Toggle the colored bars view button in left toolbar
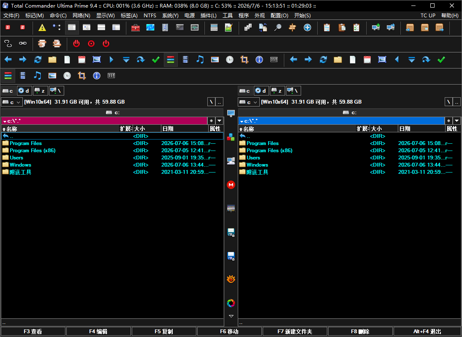462x337 pixels. coord(171,60)
